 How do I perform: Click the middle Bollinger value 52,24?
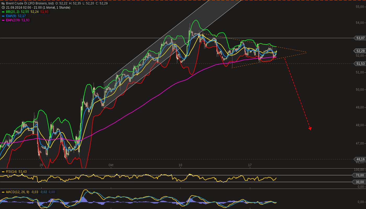click(35, 12)
